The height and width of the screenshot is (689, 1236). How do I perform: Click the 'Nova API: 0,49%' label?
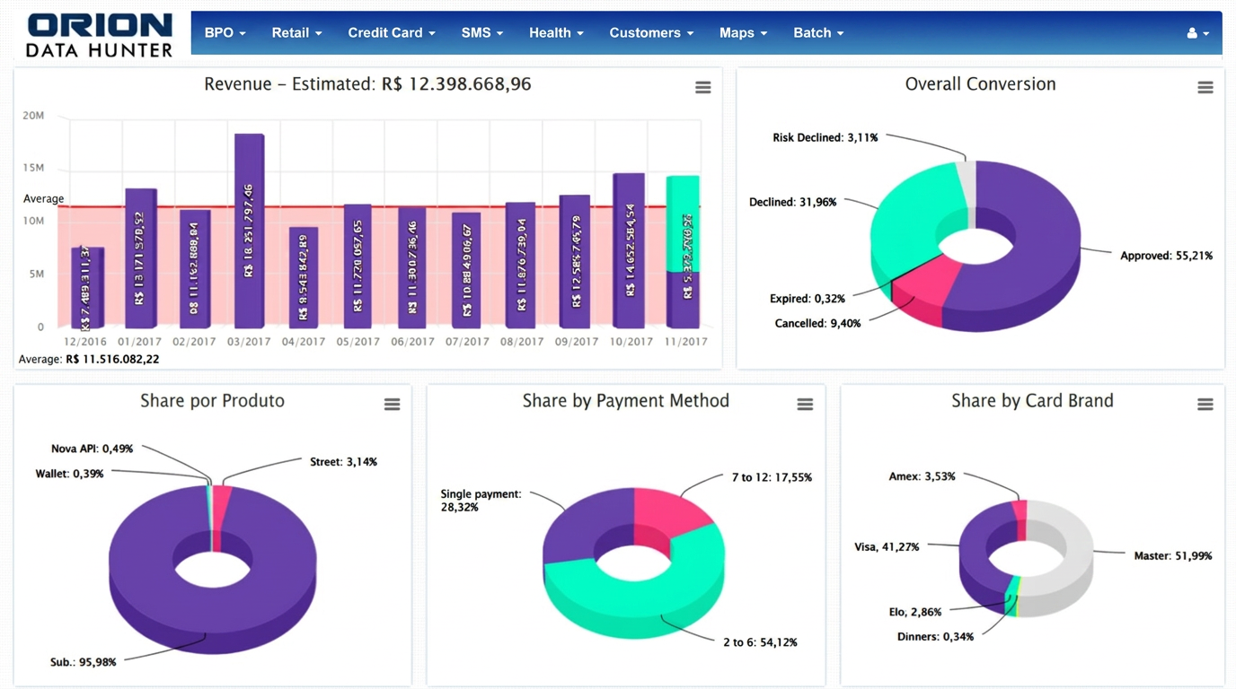click(92, 449)
